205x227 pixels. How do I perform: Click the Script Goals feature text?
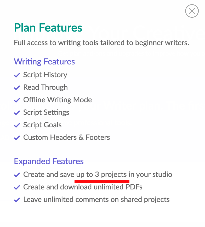(42, 125)
